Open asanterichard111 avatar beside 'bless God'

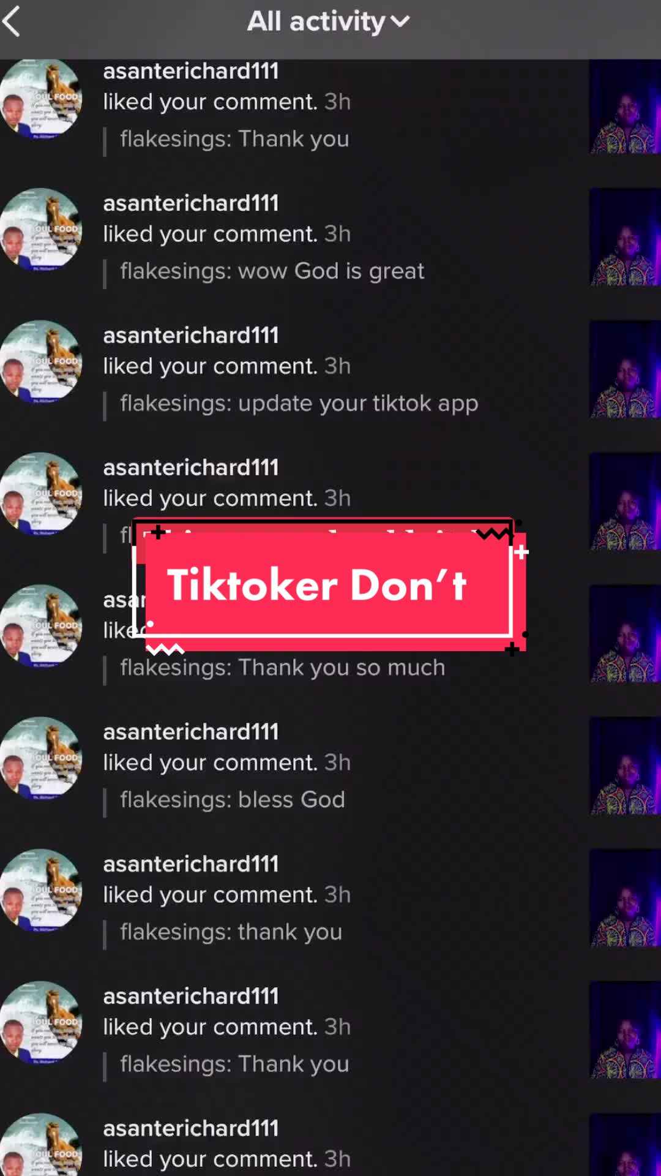(x=40, y=758)
